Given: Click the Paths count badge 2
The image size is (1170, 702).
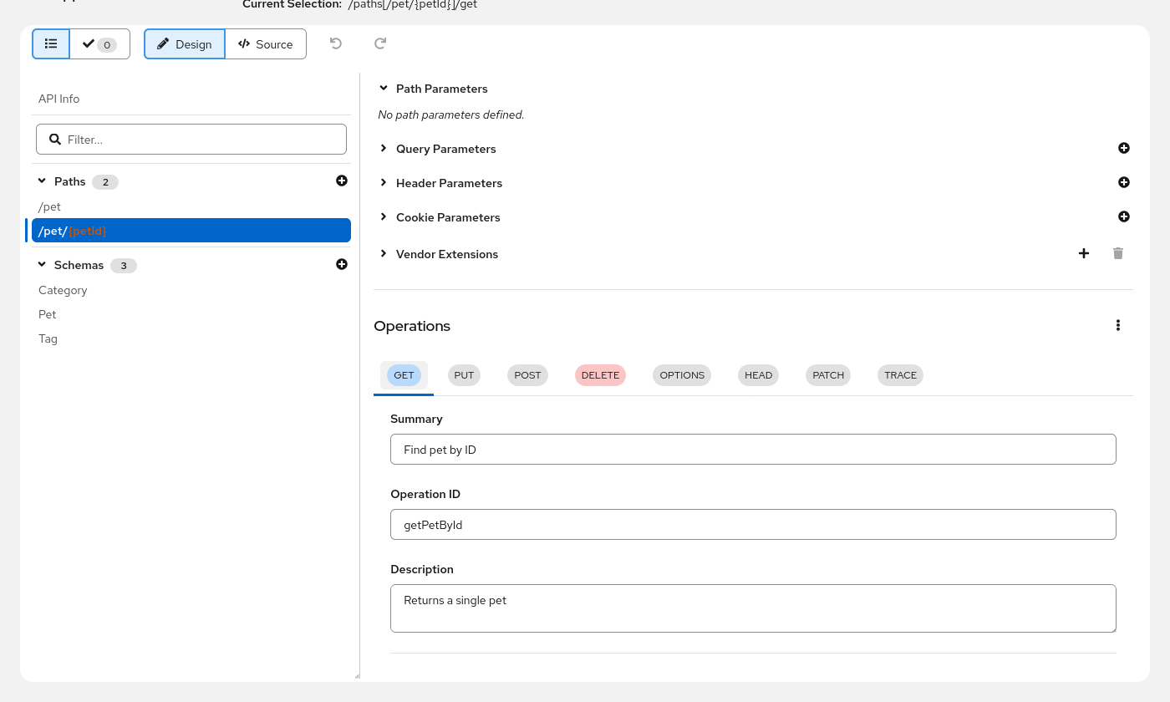Looking at the screenshot, I should pyautogui.click(x=105, y=181).
